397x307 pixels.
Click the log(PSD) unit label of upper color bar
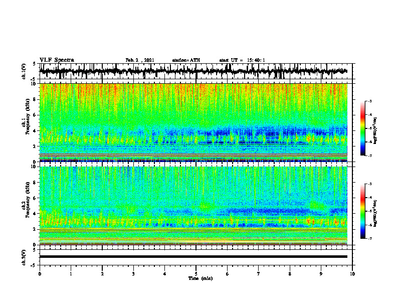[375, 130]
